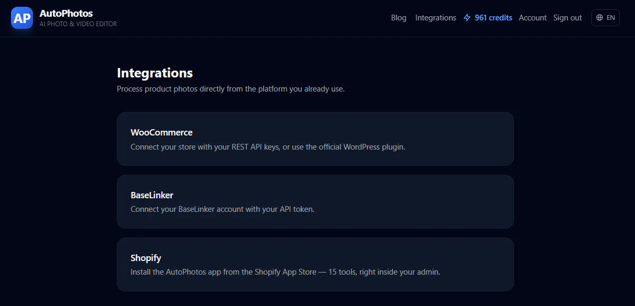This screenshot has height=306, width=635.
Task: Click the Integrations page heading
Action: coord(155,73)
